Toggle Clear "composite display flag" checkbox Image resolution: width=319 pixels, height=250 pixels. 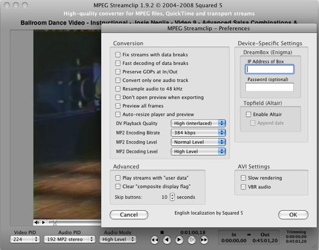[118, 187]
